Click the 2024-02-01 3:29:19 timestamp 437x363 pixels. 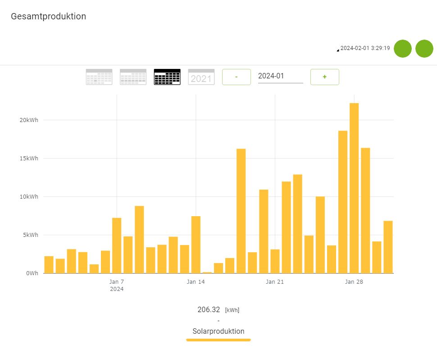365,48
